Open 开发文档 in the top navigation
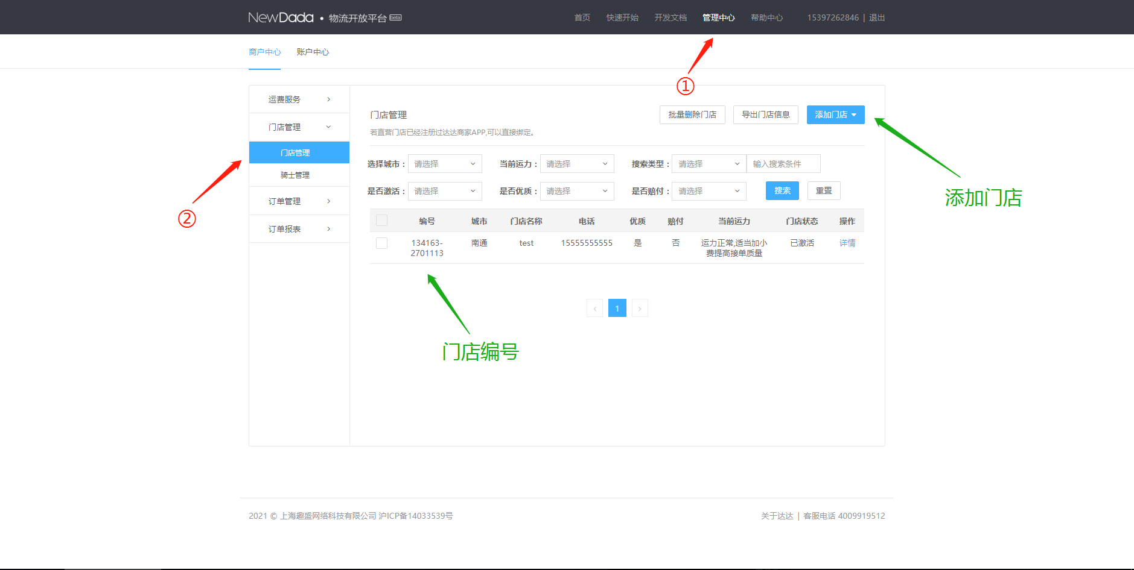The height and width of the screenshot is (570, 1134). pyautogui.click(x=671, y=17)
